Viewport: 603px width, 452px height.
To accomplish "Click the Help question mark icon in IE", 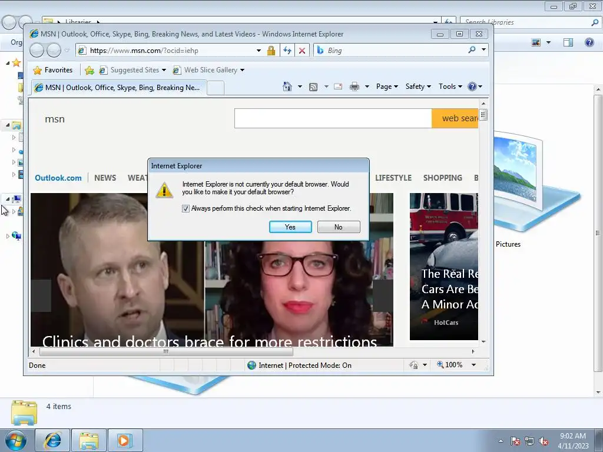I will point(472,87).
